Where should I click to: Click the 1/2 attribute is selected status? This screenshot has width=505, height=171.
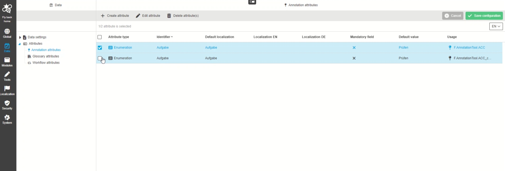pos(115,26)
